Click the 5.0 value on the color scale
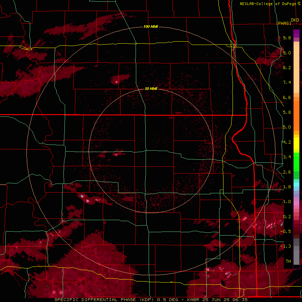Image resolution: width=302 pixels, height=302 pixels. coord(287,127)
